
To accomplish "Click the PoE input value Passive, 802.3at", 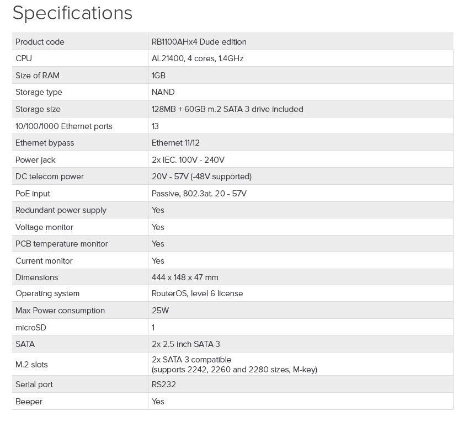I will pos(199,194).
